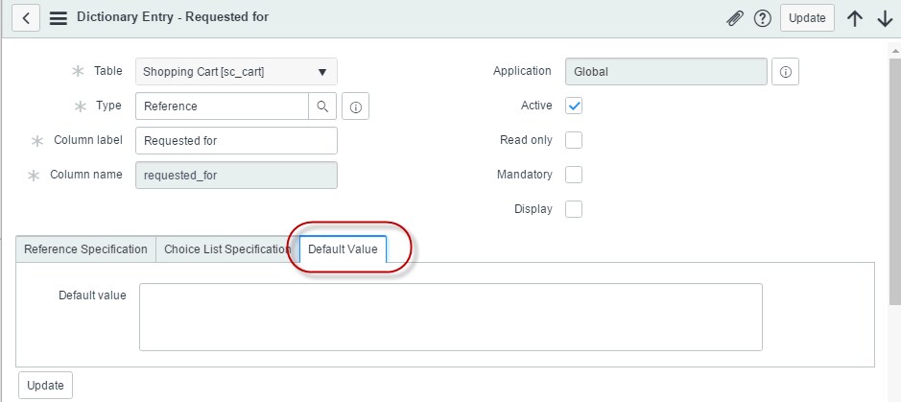Click the Column label field label
This screenshot has width=901, height=402.
tap(88, 140)
